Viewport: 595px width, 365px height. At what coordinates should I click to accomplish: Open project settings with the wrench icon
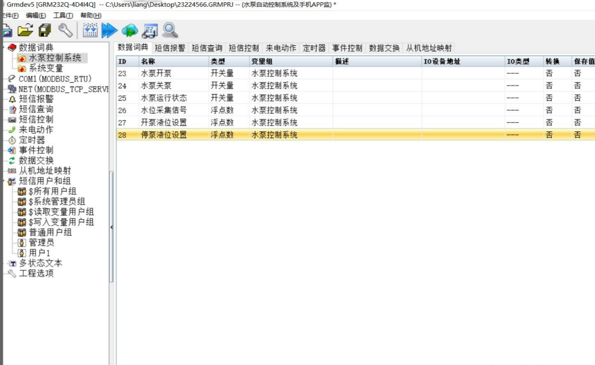pos(65,31)
